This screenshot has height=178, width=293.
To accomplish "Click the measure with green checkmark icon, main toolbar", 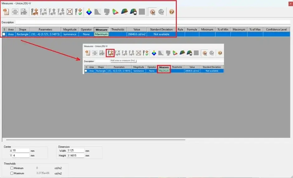I will coord(79,12).
